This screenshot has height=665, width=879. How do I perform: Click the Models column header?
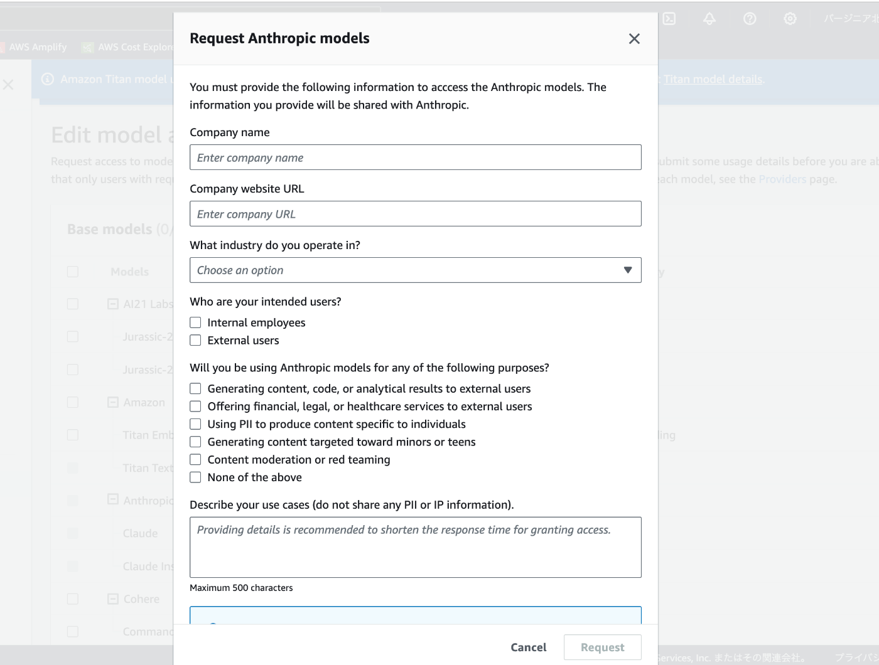(x=130, y=272)
